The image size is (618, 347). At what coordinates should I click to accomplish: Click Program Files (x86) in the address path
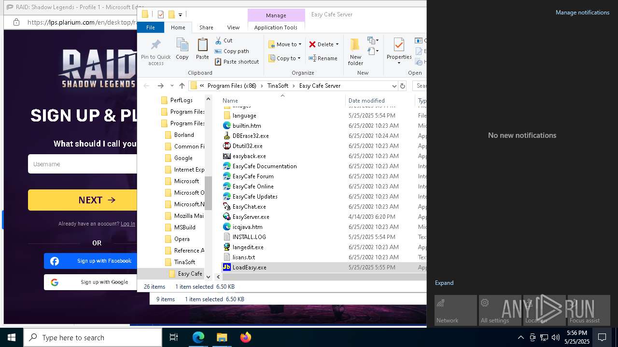(232, 86)
